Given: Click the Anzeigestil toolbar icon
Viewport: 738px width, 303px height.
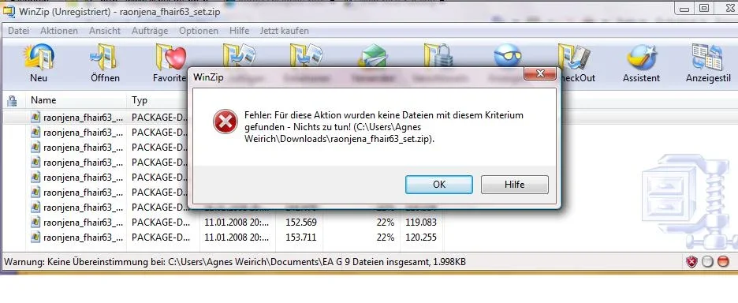Looking at the screenshot, I should click(x=707, y=58).
